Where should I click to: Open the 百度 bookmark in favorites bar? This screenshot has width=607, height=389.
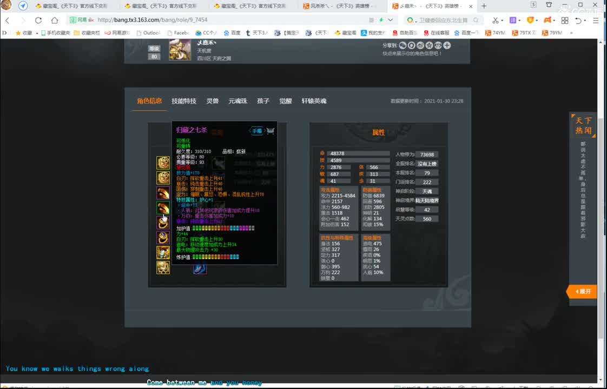point(232,33)
